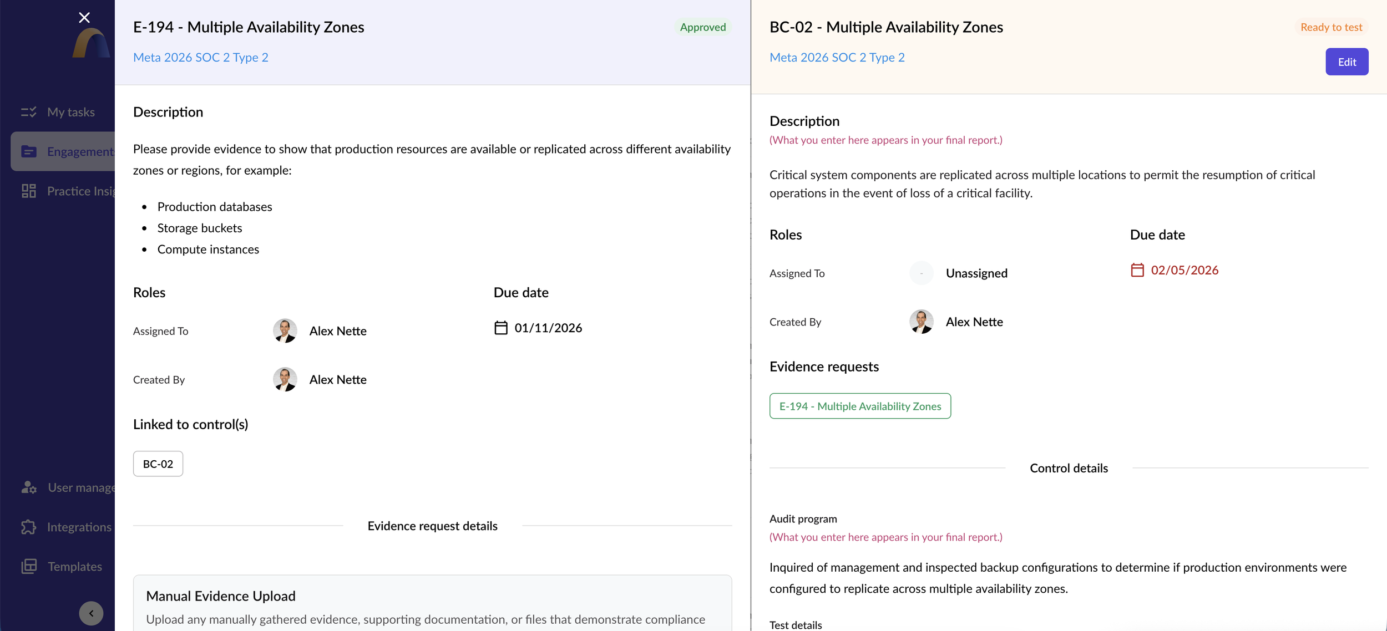Click the Ready to test status badge
The height and width of the screenshot is (631, 1387).
tap(1330, 27)
